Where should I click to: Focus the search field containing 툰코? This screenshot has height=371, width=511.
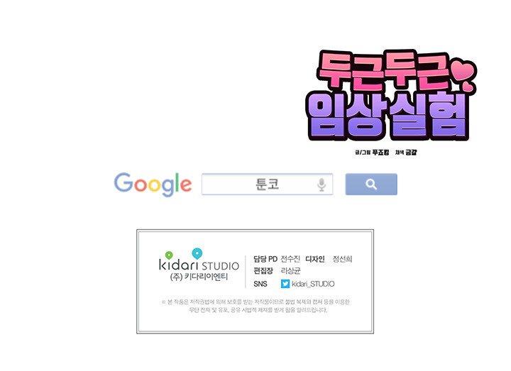point(268,184)
